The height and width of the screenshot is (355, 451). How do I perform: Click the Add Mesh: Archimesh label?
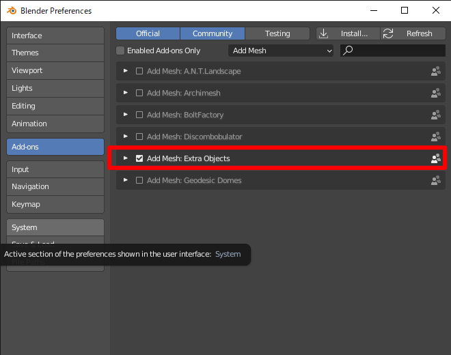(x=184, y=93)
